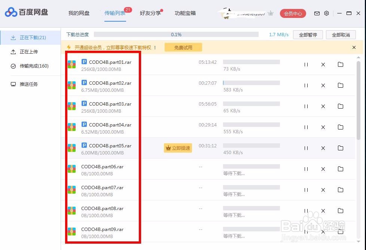
Task: Pause the CODO4B.part05.rar download
Action: click(306, 148)
